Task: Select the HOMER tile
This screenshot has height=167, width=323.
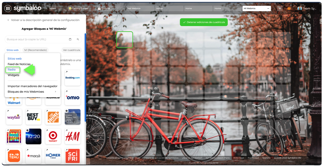Action: pos(53,156)
